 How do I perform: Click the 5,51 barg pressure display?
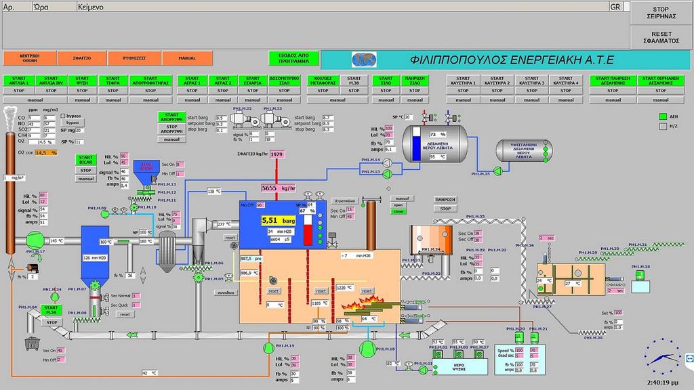click(x=278, y=220)
